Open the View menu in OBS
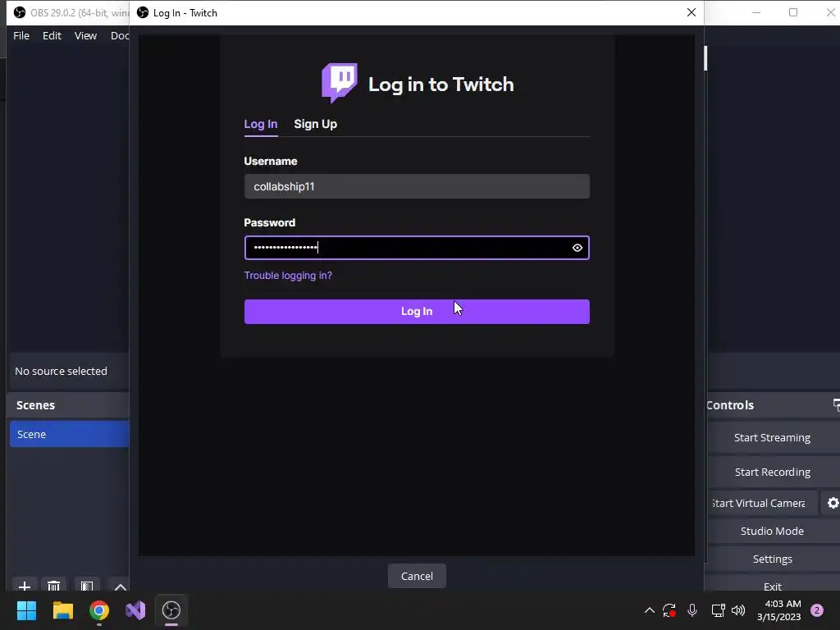 85,35
